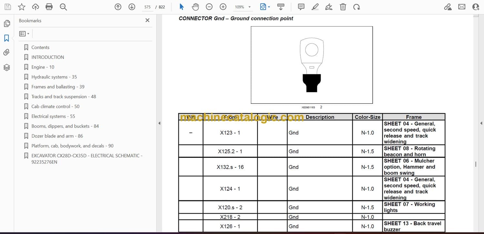This screenshot has width=484, height=234.
Task: Go to next page
Action: (x=132, y=7)
